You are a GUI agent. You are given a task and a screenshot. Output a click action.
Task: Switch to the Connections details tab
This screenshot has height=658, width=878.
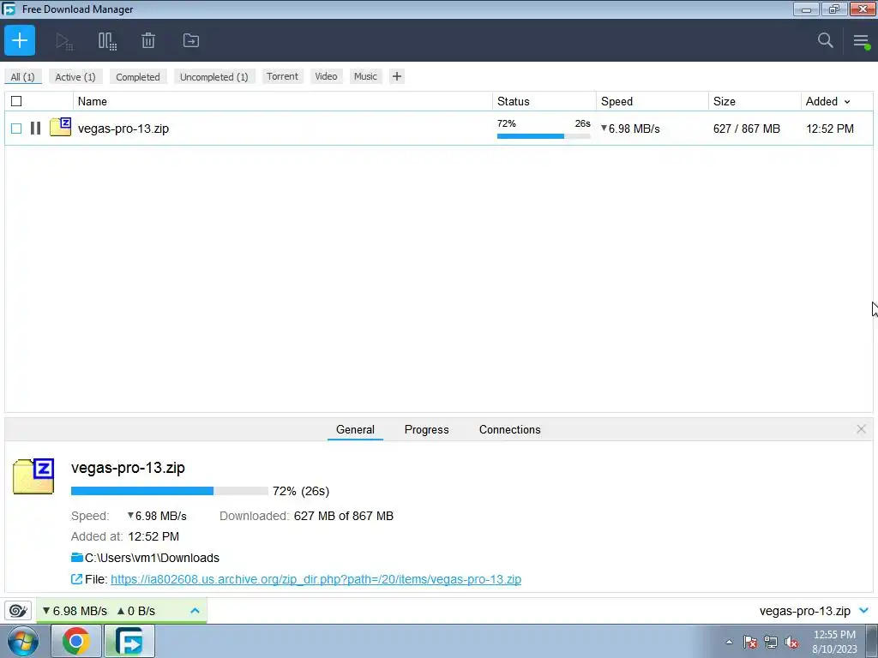509,430
